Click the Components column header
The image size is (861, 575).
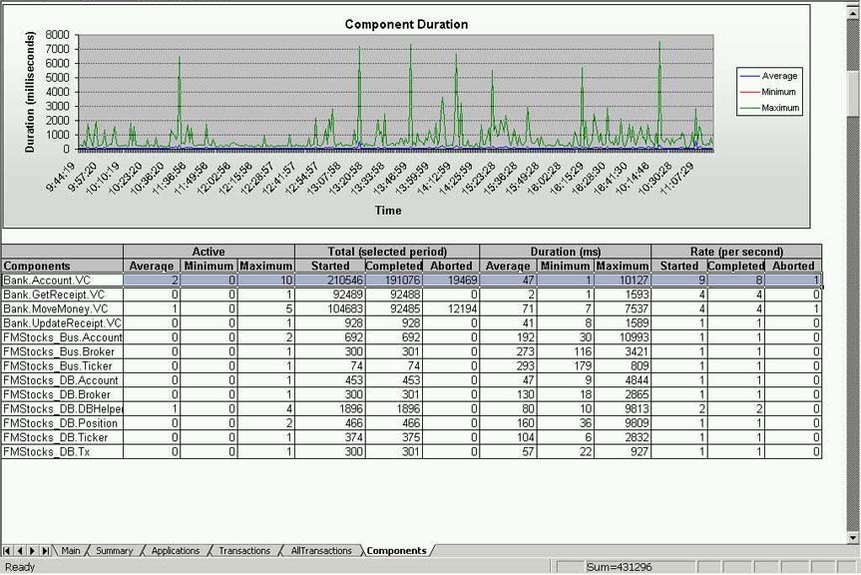[62, 266]
